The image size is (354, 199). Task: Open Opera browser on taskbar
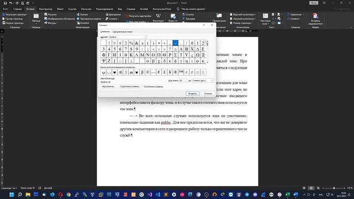click(60, 195)
